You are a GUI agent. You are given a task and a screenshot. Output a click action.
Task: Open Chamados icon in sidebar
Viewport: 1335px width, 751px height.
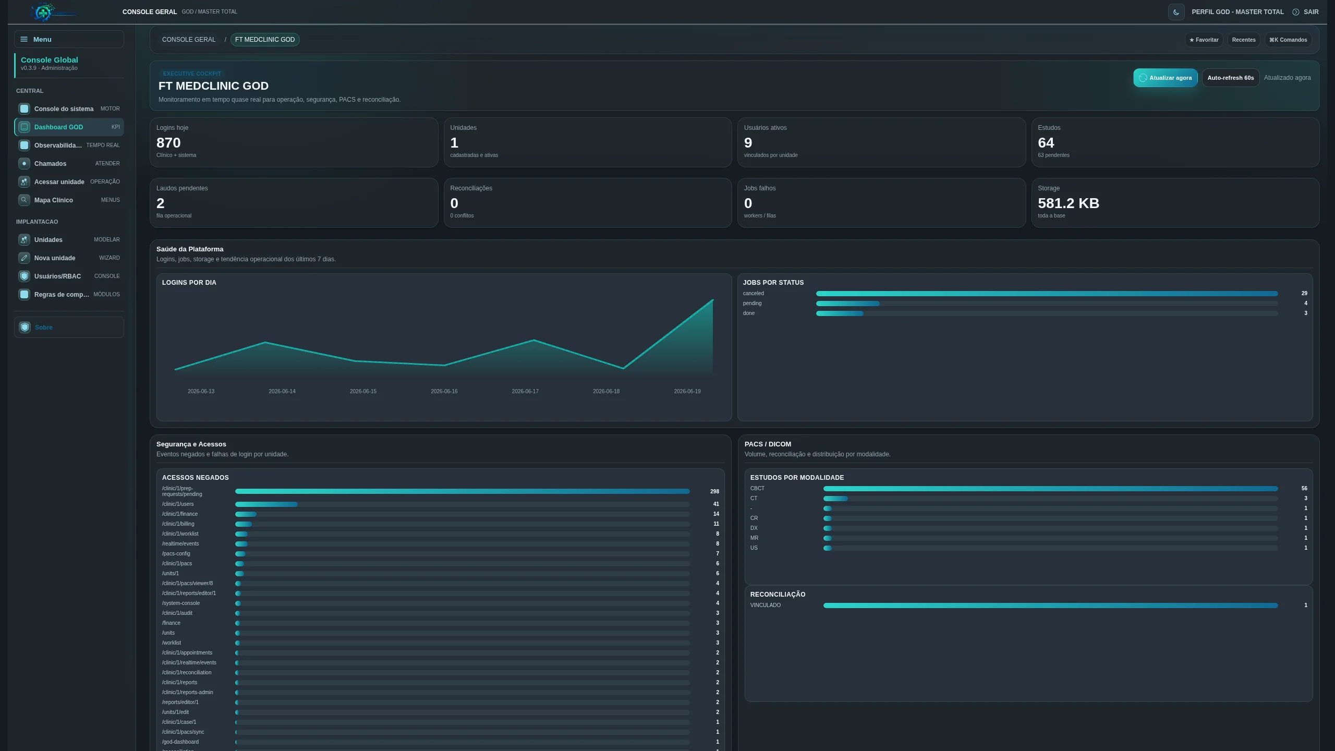[24, 163]
